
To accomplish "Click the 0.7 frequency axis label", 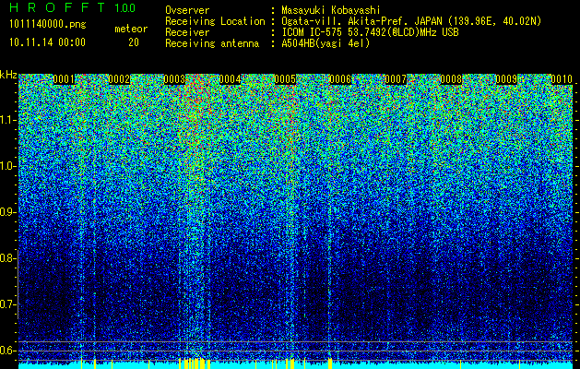I will tap(7, 304).
